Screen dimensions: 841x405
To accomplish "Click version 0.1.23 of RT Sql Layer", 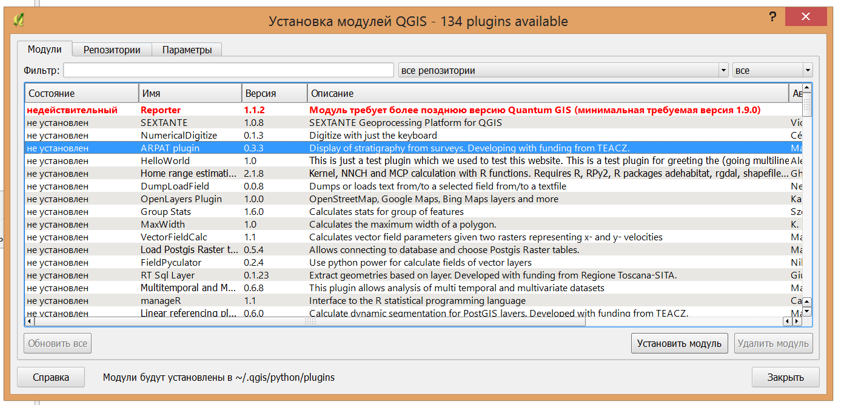I will coord(256,275).
